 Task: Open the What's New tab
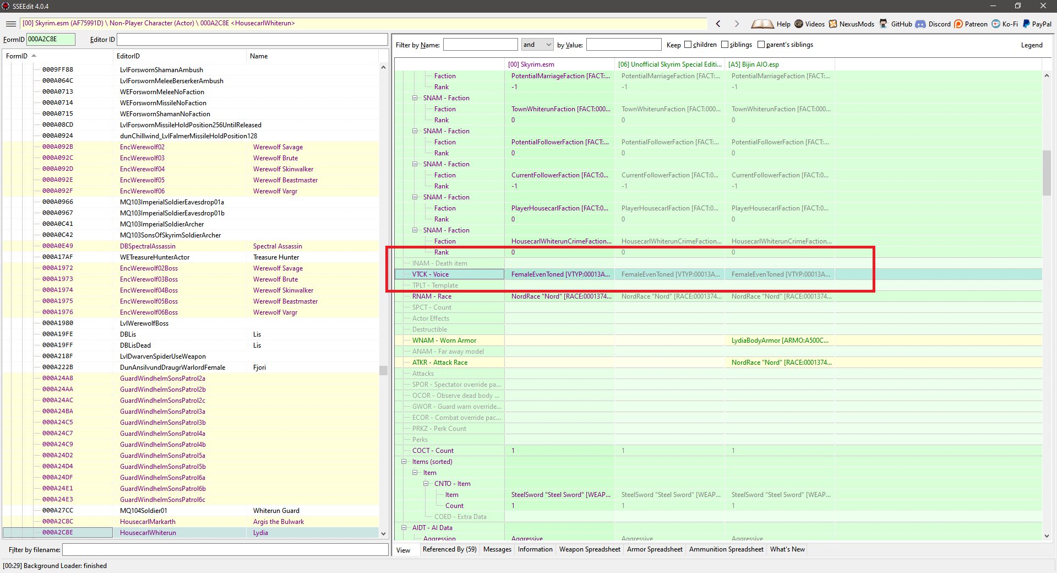click(787, 549)
